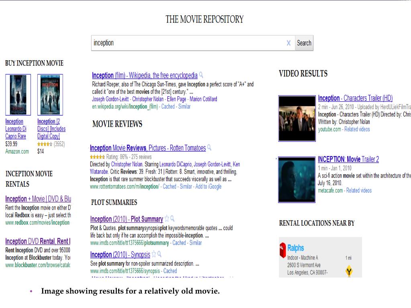Open Inception (2010) Synopsis link

tap(120, 255)
